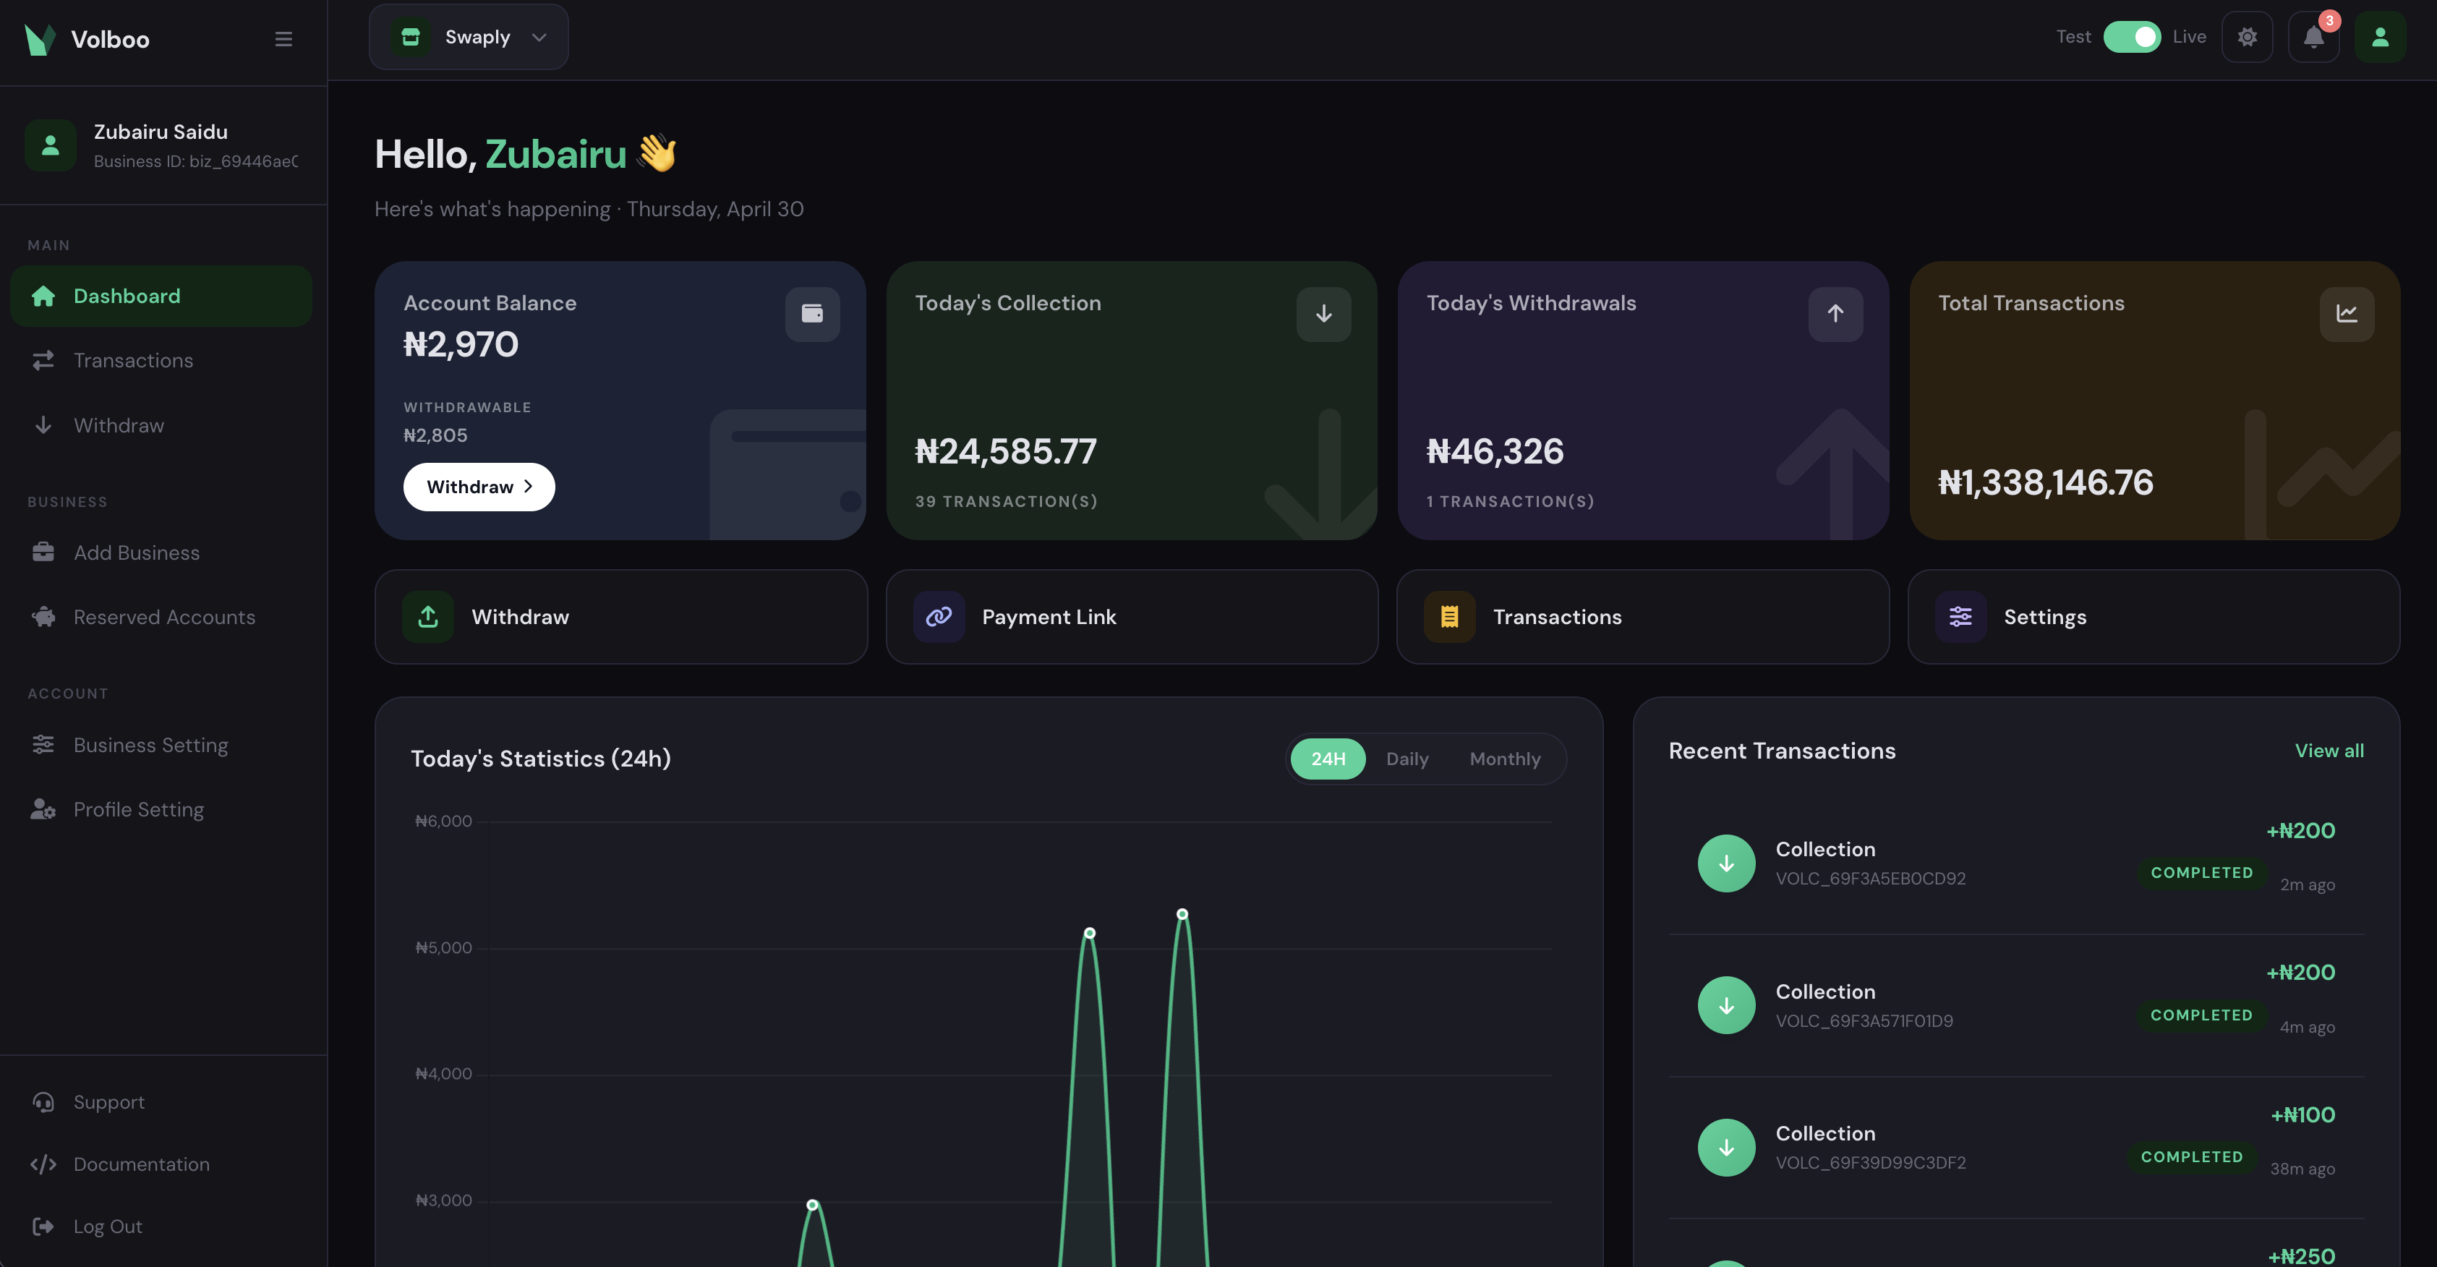The image size is (2437, 1267).
Task: Click the ₦24,585.77 collection amount
Action: (x=1006, y=451)
